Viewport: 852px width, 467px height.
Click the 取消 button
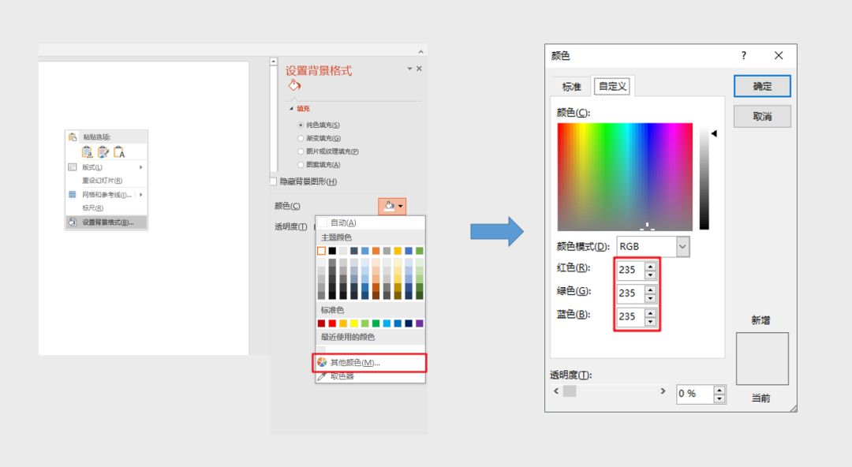[x=761, y=116]
